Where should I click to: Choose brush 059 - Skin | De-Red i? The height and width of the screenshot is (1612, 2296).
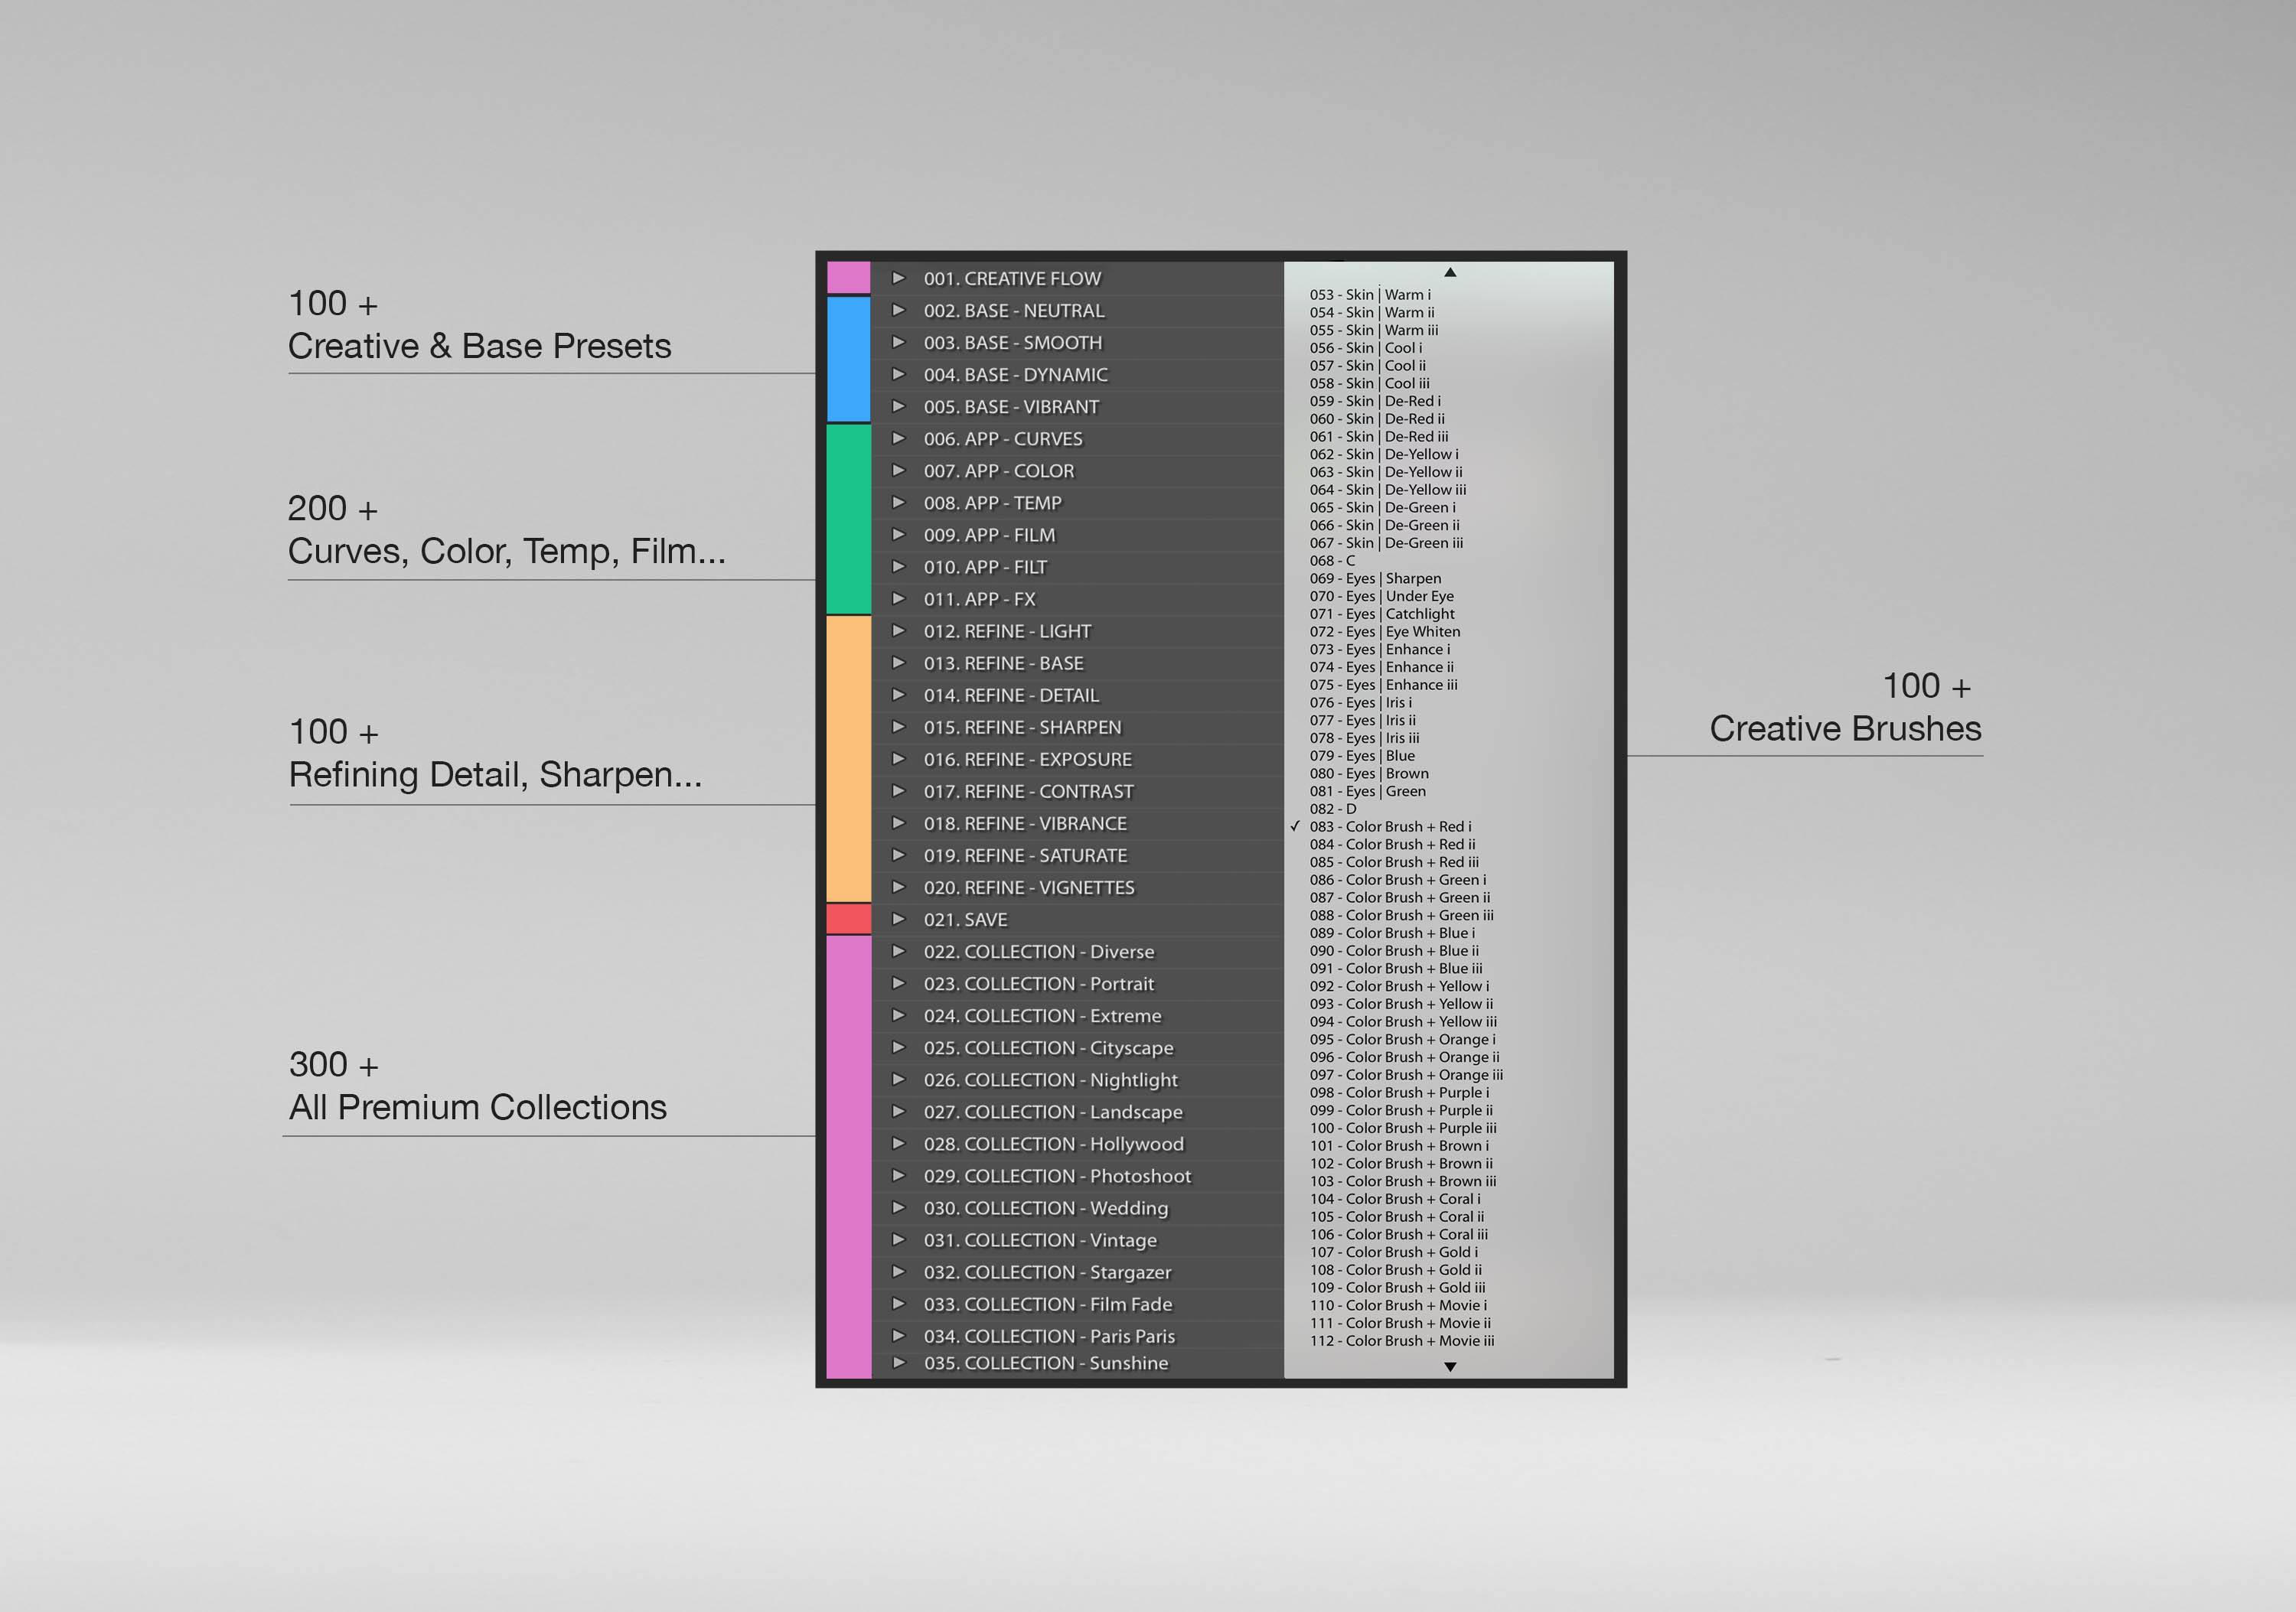1375,401
